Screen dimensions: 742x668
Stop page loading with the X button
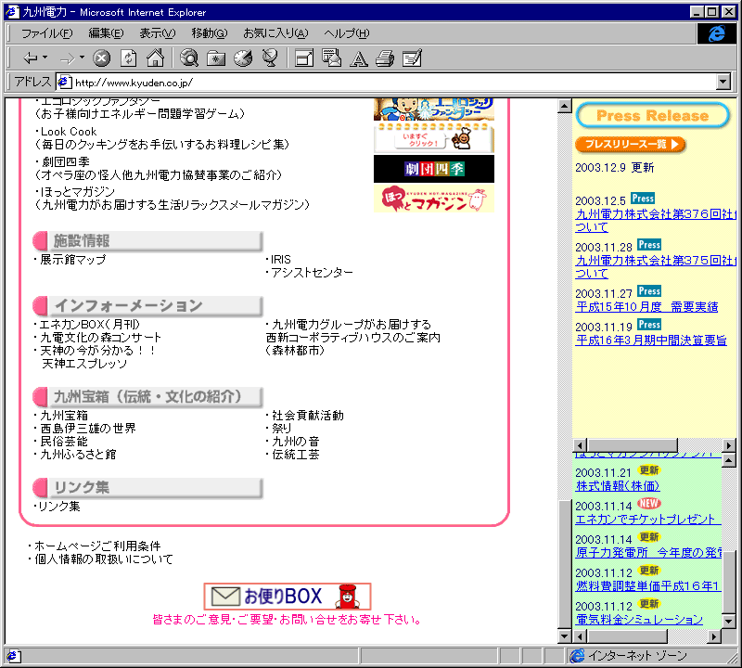pos(101,58)
